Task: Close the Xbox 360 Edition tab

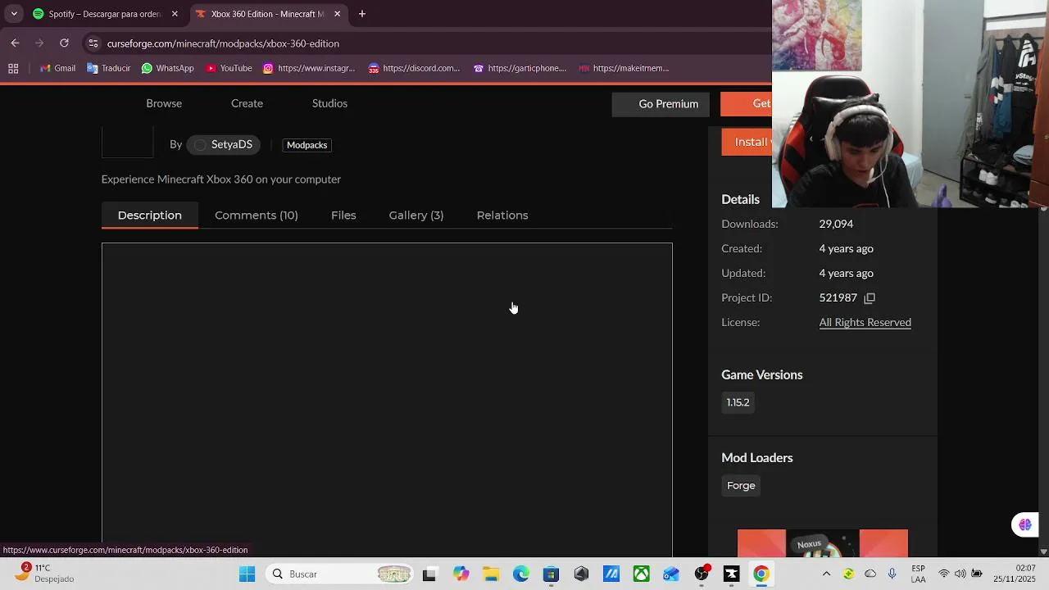Action: [337, 14]
